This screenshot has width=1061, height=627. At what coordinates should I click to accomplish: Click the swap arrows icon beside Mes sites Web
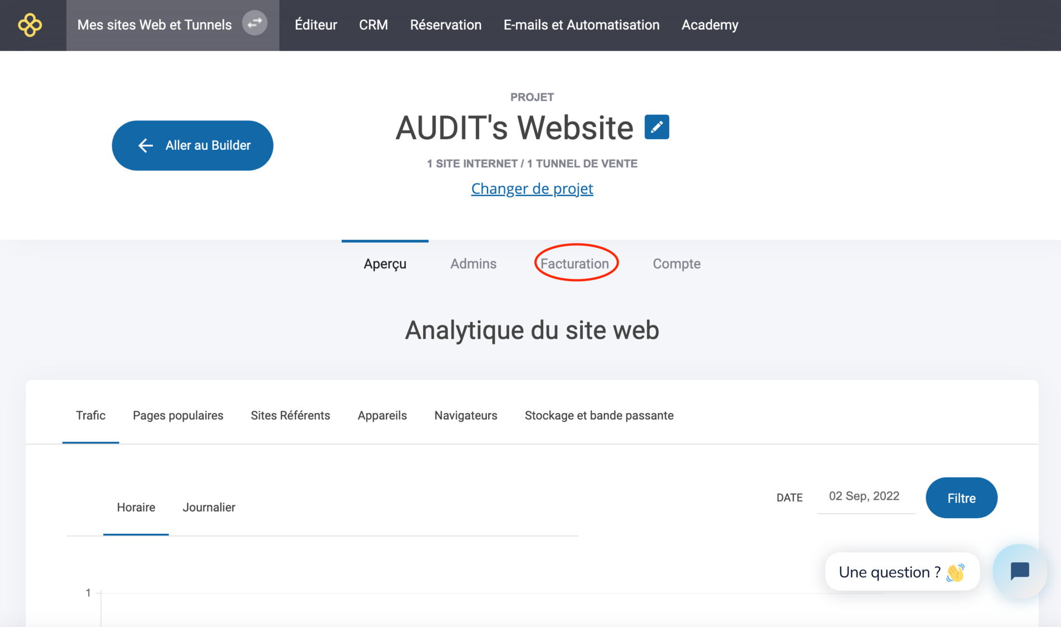pos(255,23)
